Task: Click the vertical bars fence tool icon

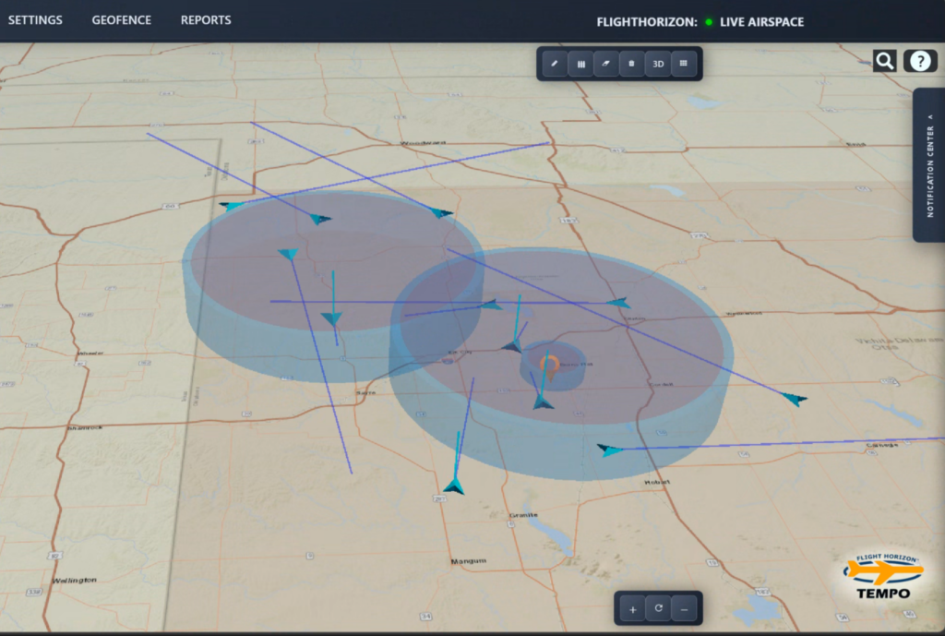Action: 580,64
